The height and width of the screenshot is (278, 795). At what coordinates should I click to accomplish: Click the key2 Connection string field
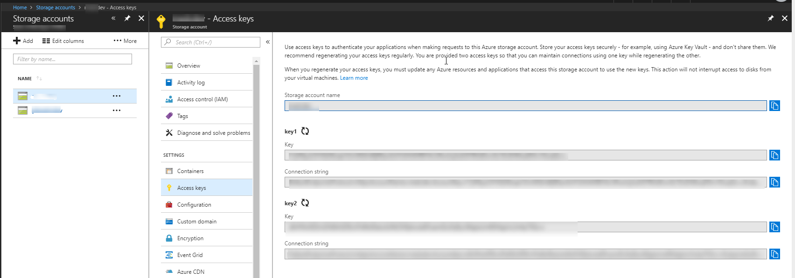[x=525, y=254]
